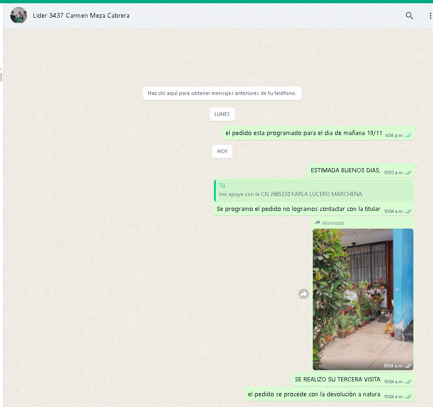This screenshot has width=433, height=407.
Task: Open the contact name Lider 3437 Carmen Meza Cabrera
Action: point(81,15)
